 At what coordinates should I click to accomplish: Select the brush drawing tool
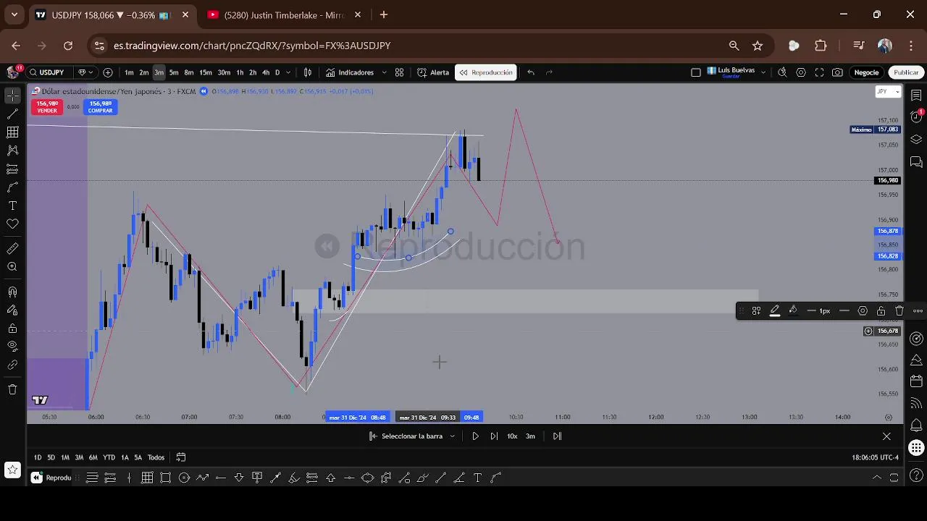[x=12, y=187]
